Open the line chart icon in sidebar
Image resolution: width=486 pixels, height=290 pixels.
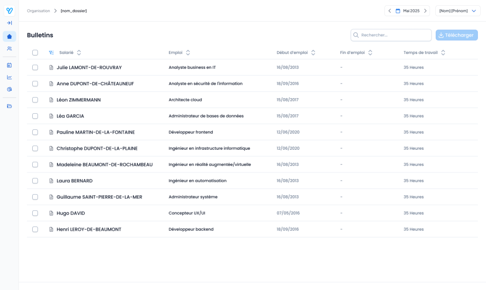coord(9,77)
